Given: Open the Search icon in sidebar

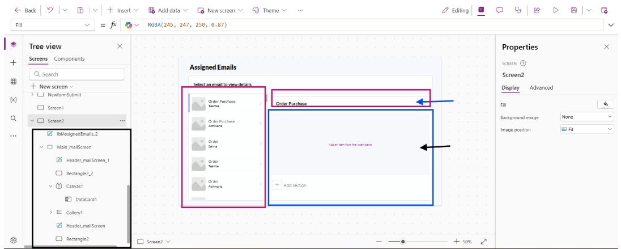Looking at the screenshot, I should [14, 118].
